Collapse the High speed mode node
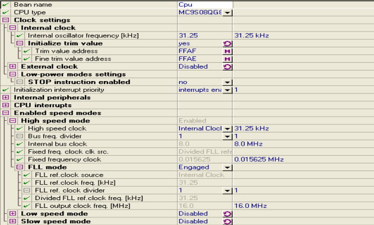This screenshot has height=225, width=374. point(12,121)
